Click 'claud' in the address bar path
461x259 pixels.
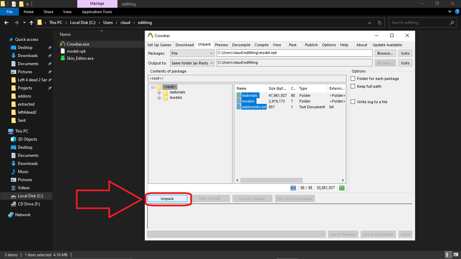[125, 23]
